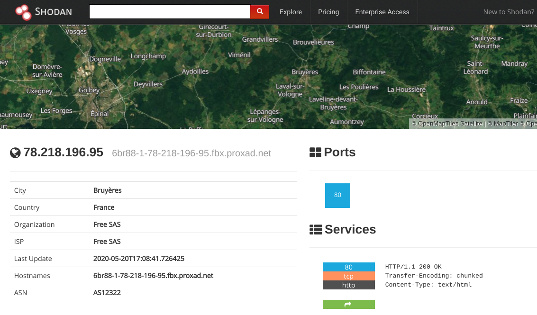Click the Country value France

[104, 207]
